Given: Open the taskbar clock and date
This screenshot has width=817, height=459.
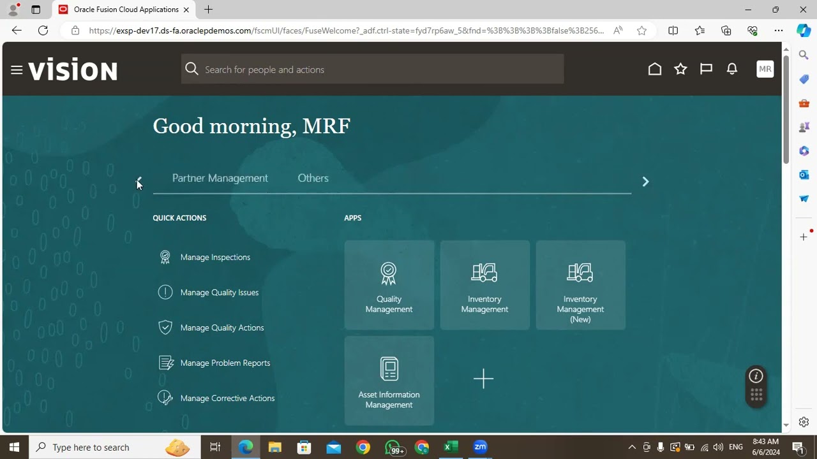Looking at the screenshot, I should [767, 447].
